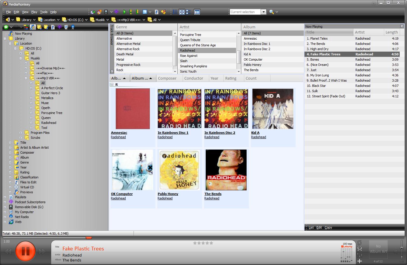The width and height of the screenshot is (407, 265).
Task: Pause playback with the red pause button
Action: coord(25,251)
